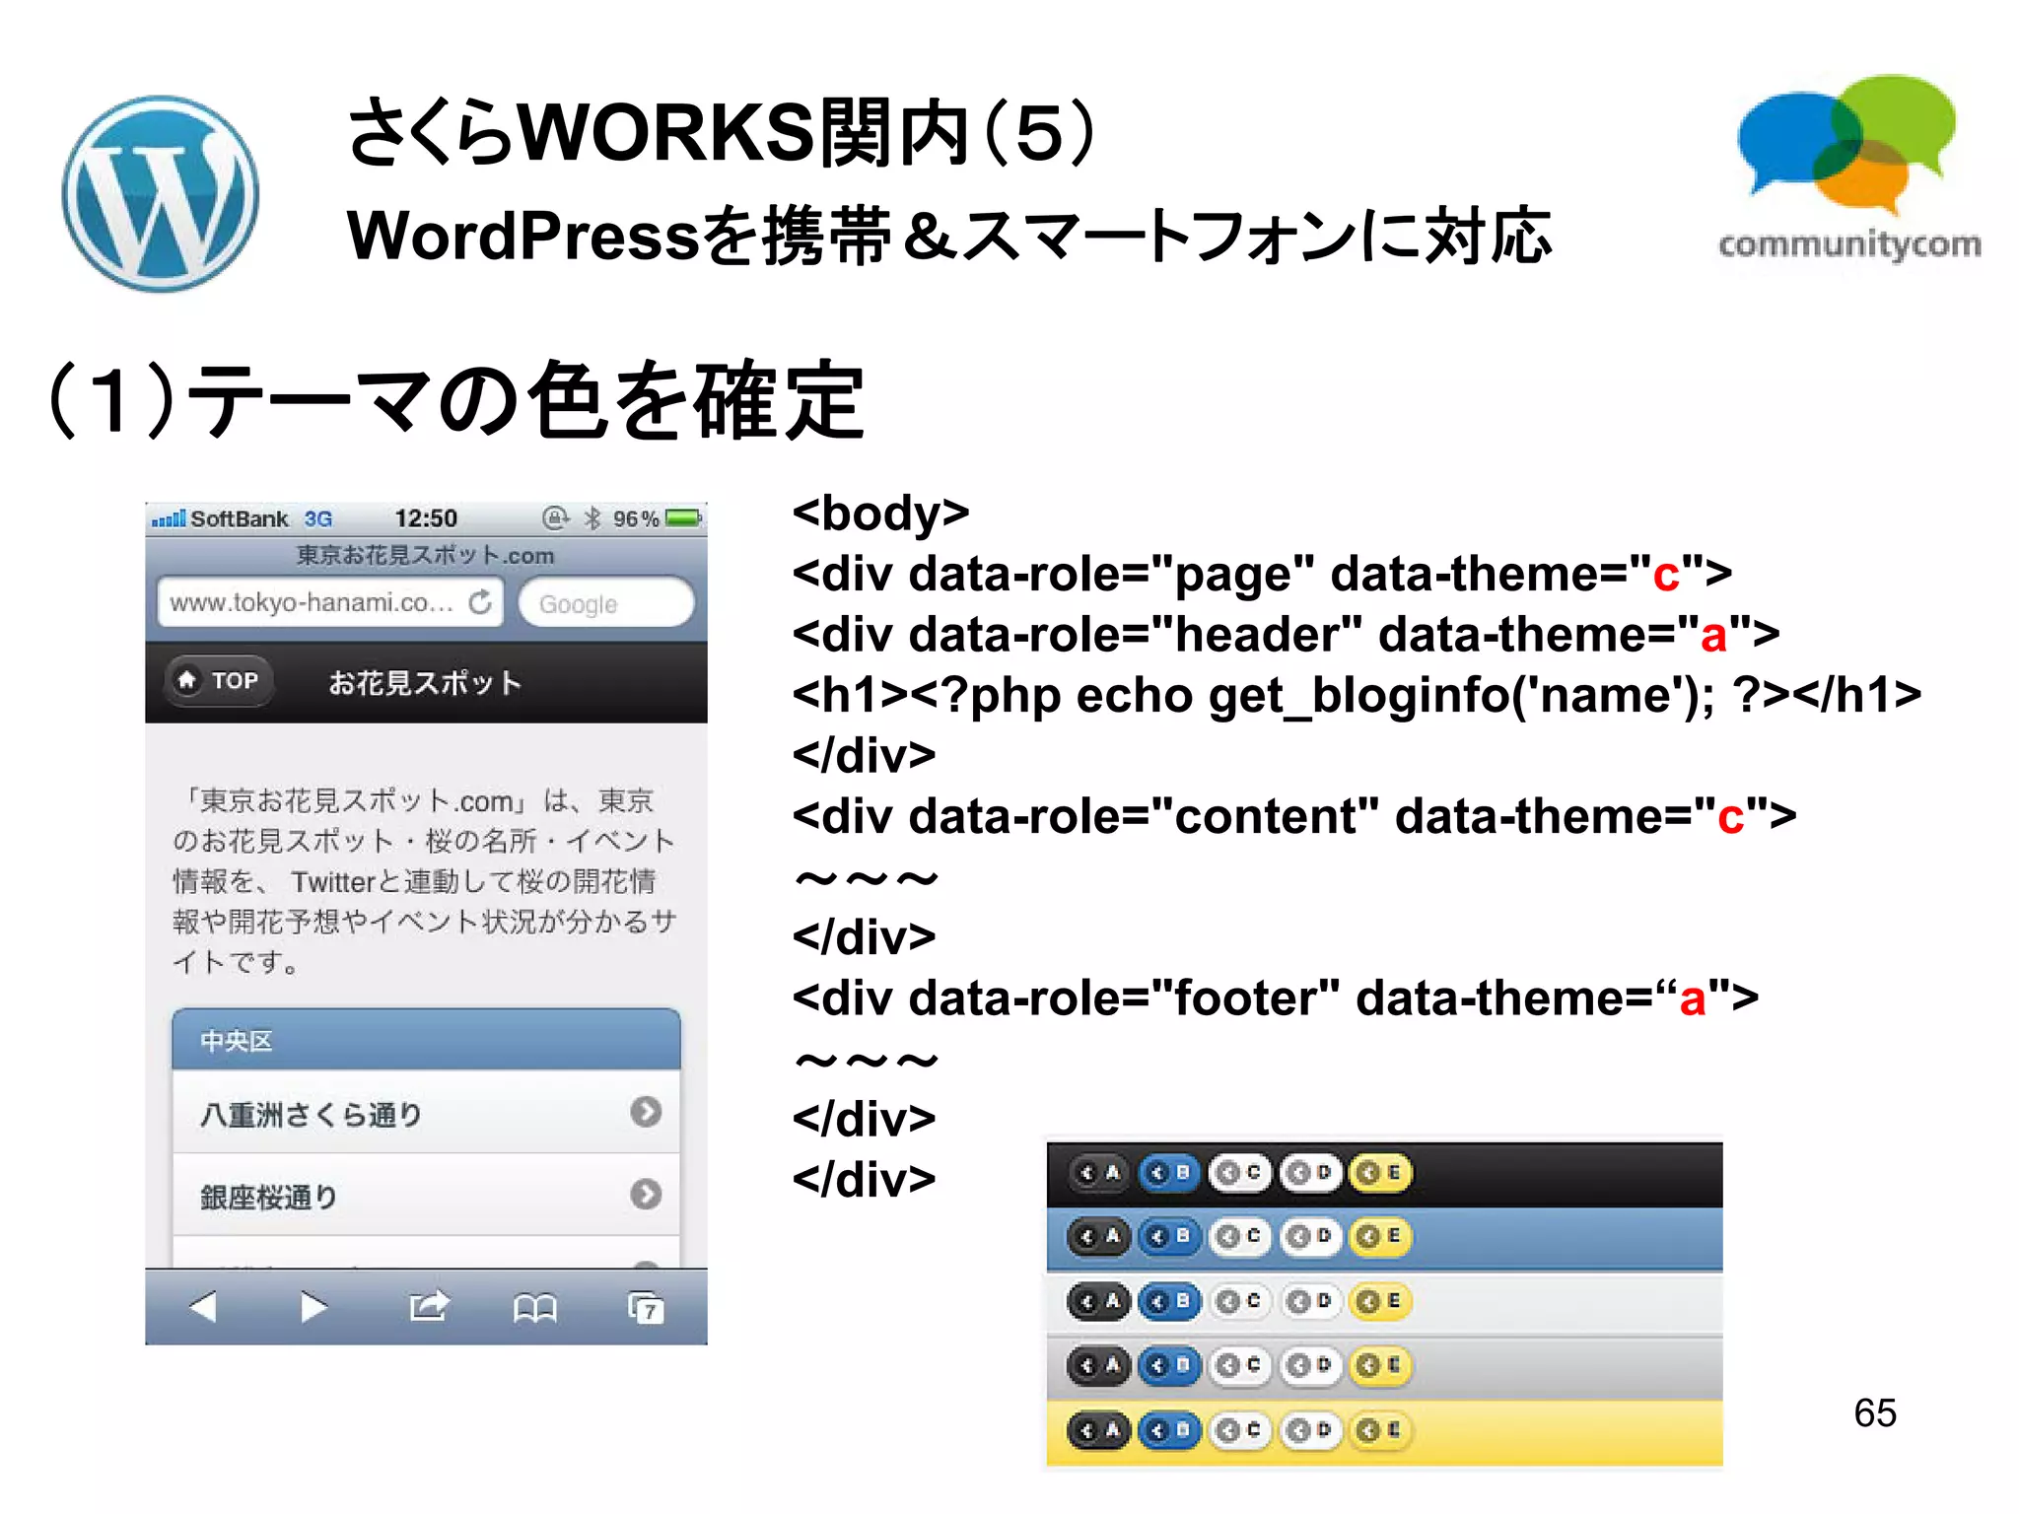Click the site description paragraph on the phone
2019x1514 pixels.
[x=426, y=880]
